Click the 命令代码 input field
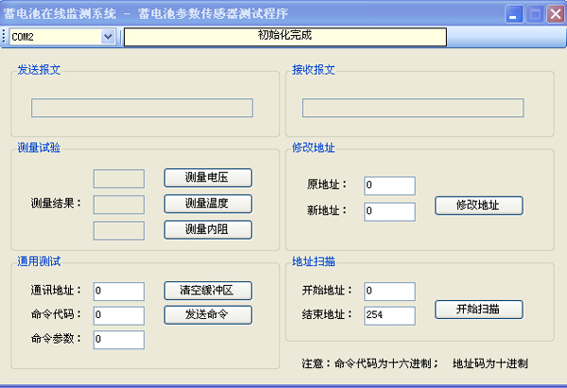This screenshot has width=567, height=388. coord(118,315)
